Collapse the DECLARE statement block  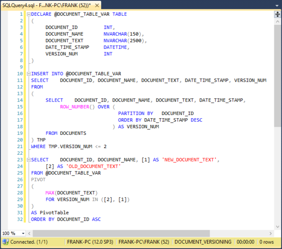(28, 14)
